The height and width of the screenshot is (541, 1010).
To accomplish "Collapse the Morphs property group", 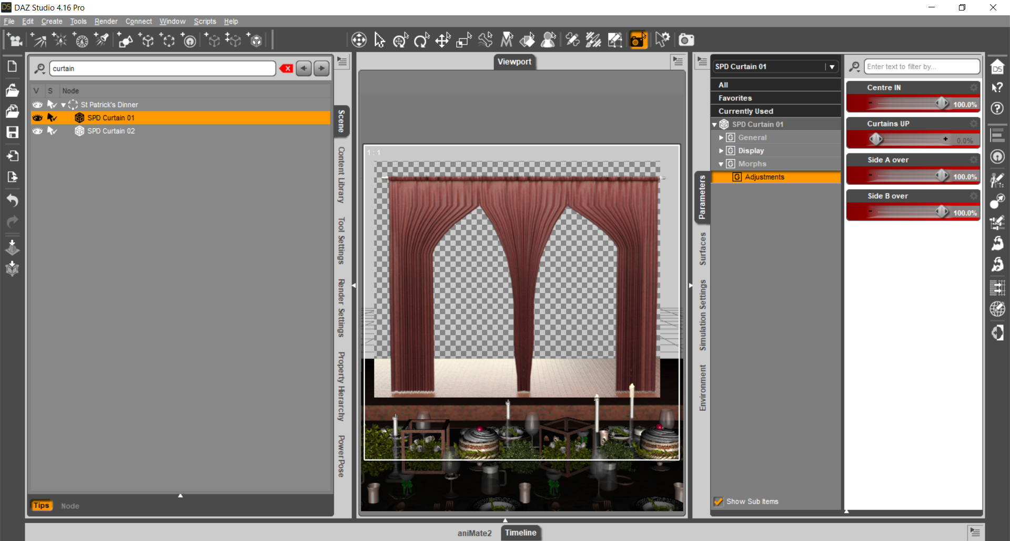I will [x=721, y=164].
